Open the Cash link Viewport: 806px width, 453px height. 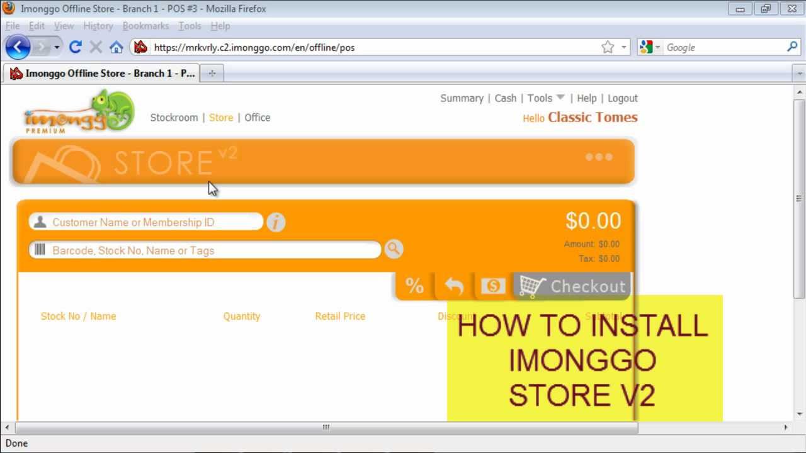pyautogui.click(x=506, y=98)
